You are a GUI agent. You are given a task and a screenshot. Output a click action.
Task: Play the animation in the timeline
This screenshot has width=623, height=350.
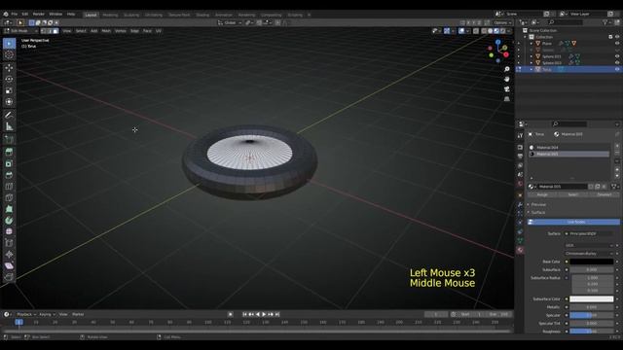[264, 314]
